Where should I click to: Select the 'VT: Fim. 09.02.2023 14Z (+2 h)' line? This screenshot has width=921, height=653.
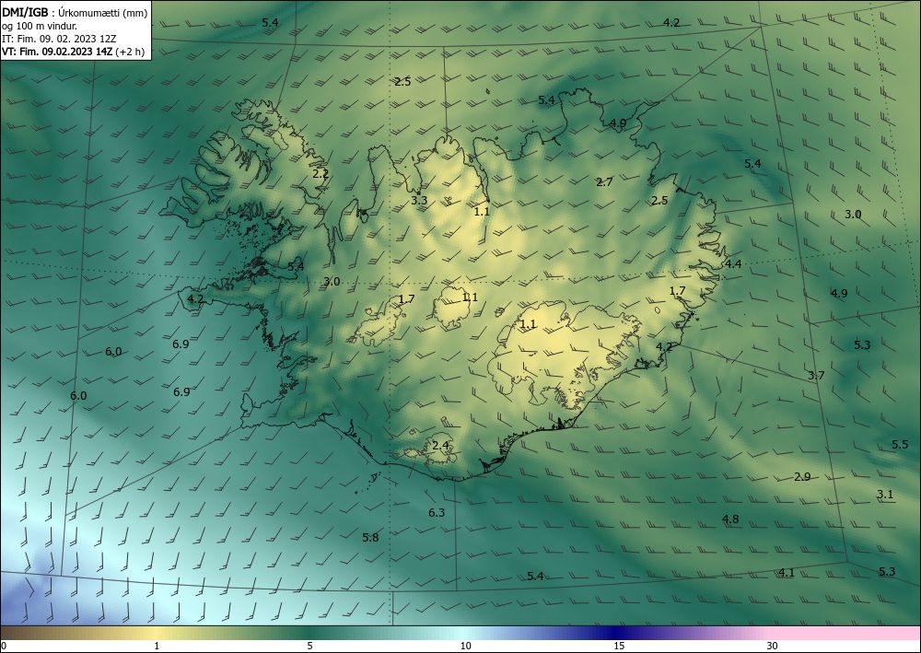(73, 51)
